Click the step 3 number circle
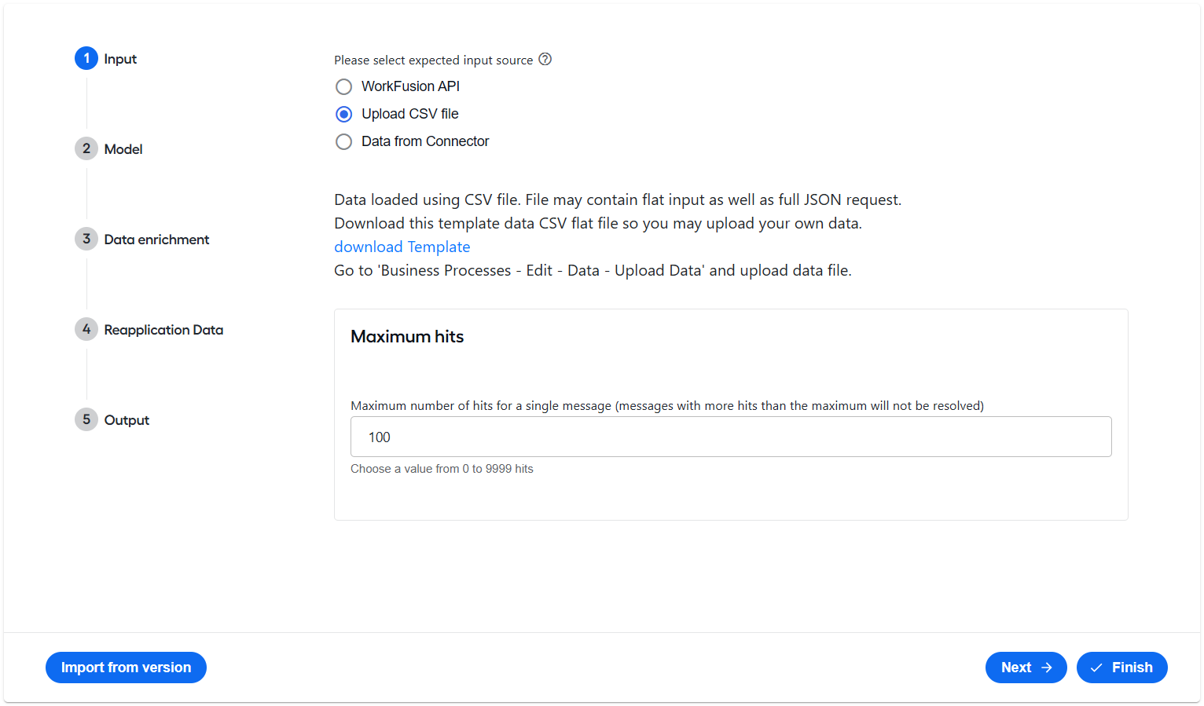The height and width of the screenshot is (706, 1204). coord(86,239)
